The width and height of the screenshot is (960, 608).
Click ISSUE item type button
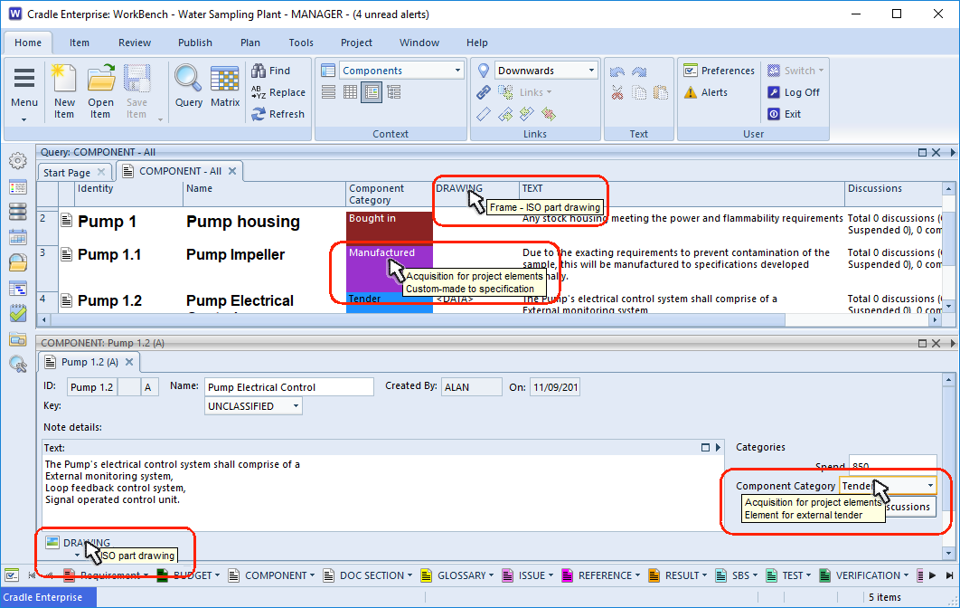coord(525,575)
